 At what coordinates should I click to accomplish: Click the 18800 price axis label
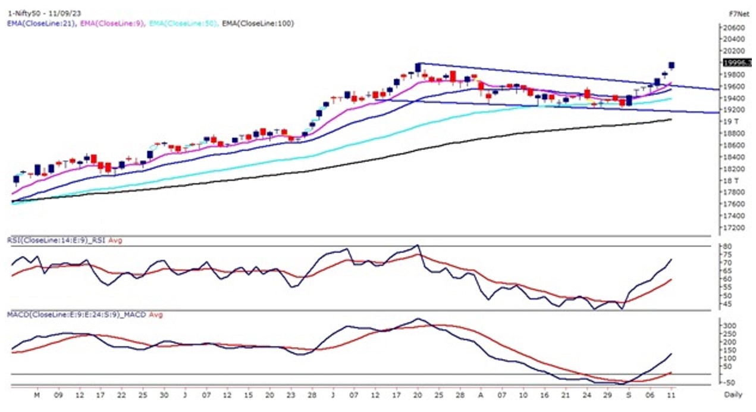[734, 134]
